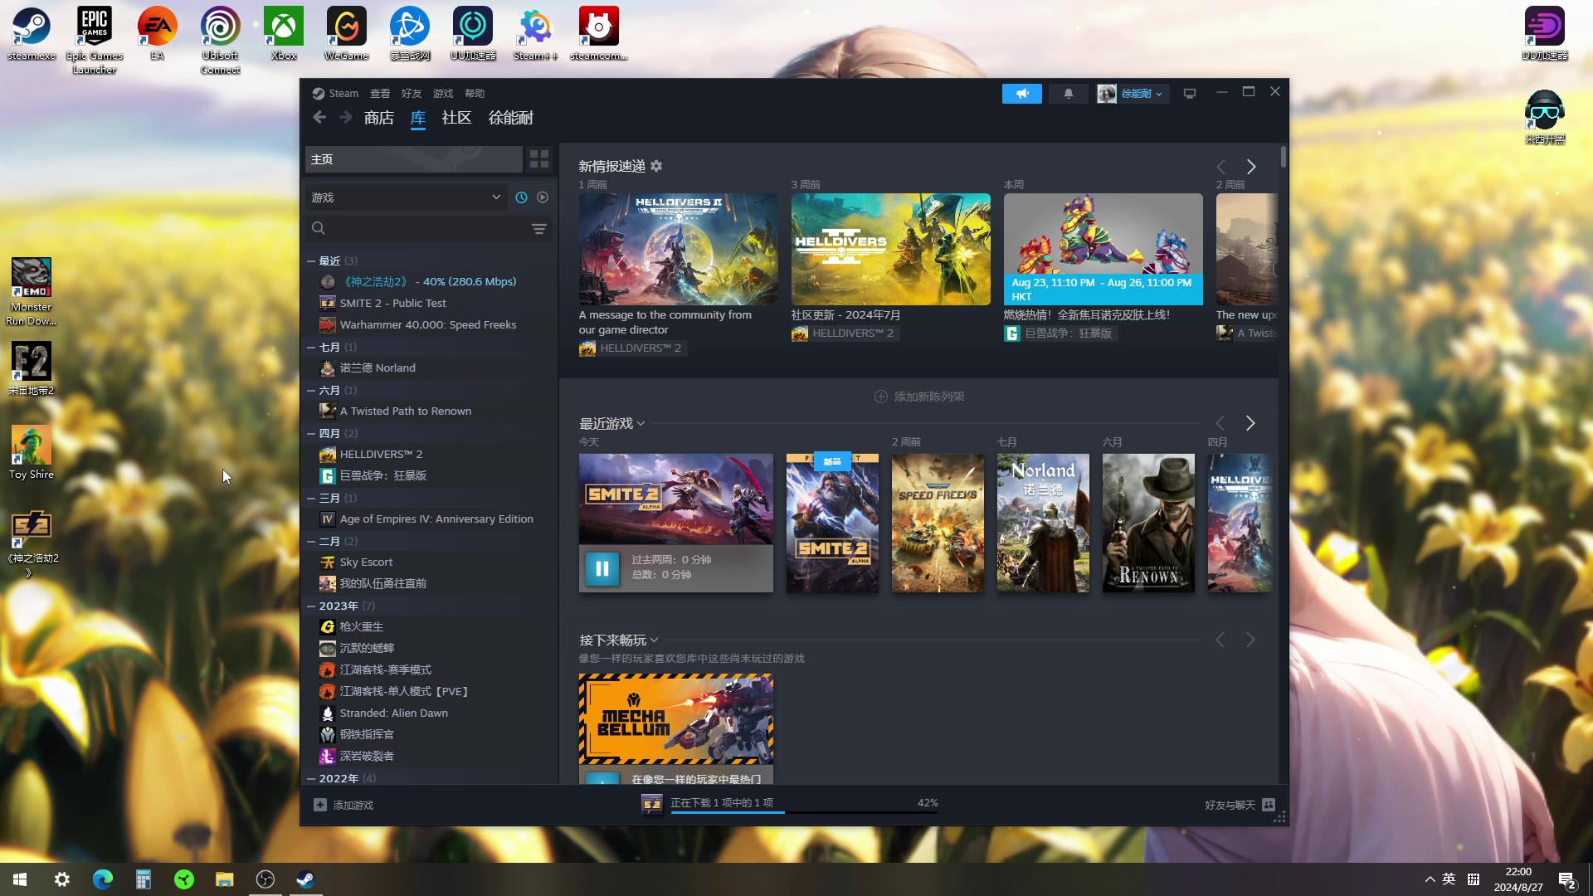This screenshot has height=896, width=1593.
Task: Show next news items with the right arrow
Action: click(1251, 167)
